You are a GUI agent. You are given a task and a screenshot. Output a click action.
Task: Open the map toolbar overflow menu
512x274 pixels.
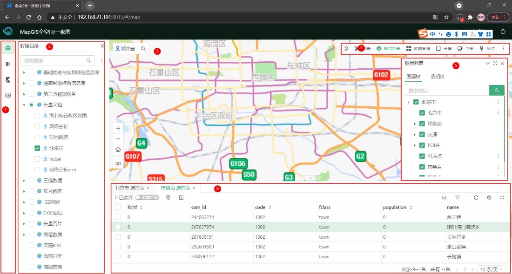503,49
